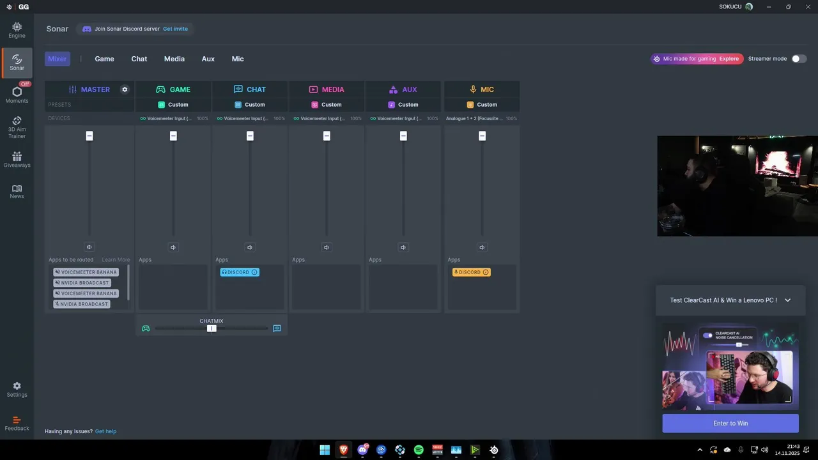
Task: Click the Discord info icon in Chat apps
Action: click(254, 272)
